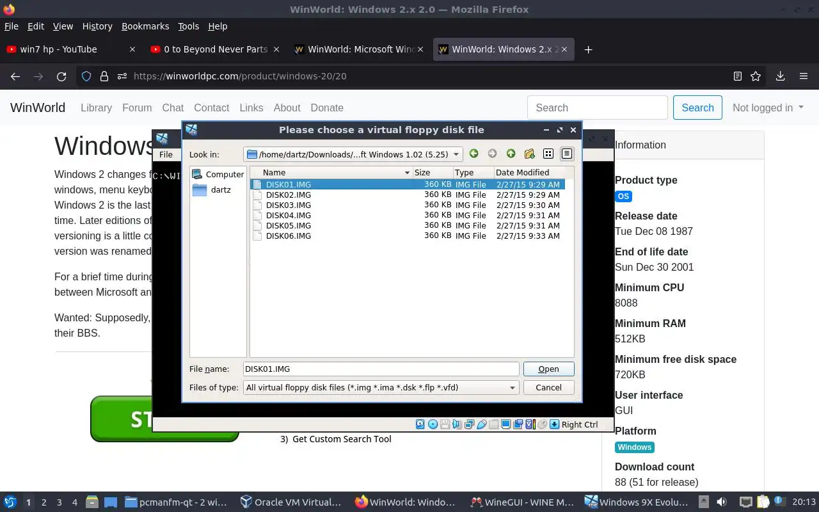Select Computer in the dialog sidebar
819x512 pixels.
tap(218, 174)
